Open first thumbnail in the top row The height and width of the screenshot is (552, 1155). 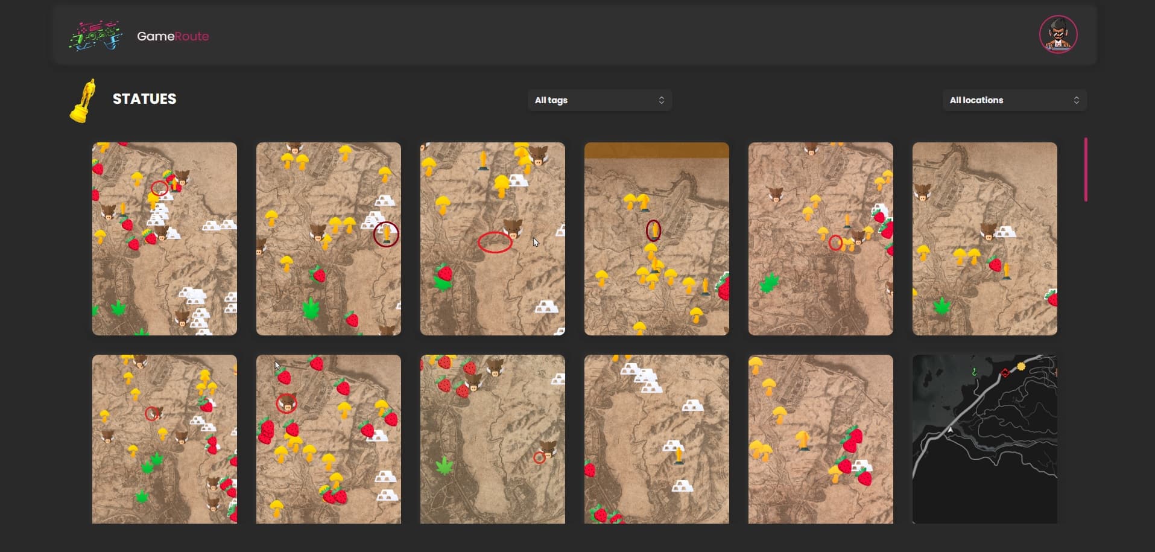(164, 238)
